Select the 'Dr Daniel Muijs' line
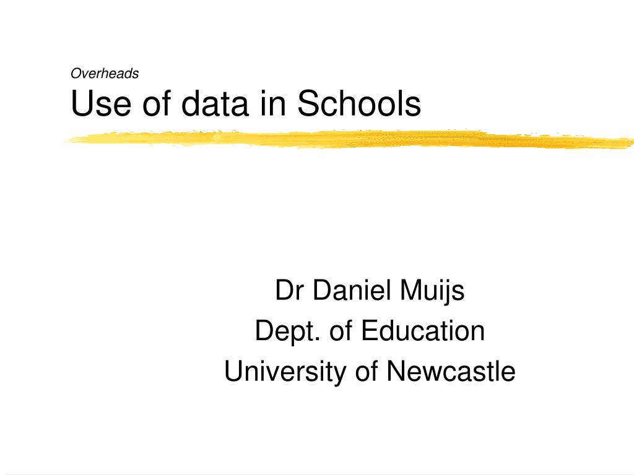 pos(370,291)
